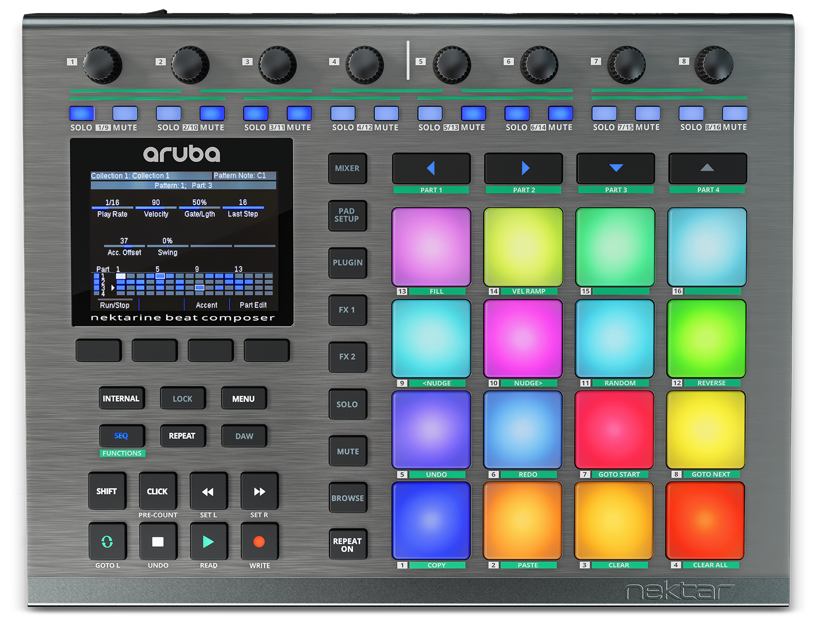Tap the left arrow button above PART 1
This screenshot has width=818, height=627.
click(x=431, y=168)
